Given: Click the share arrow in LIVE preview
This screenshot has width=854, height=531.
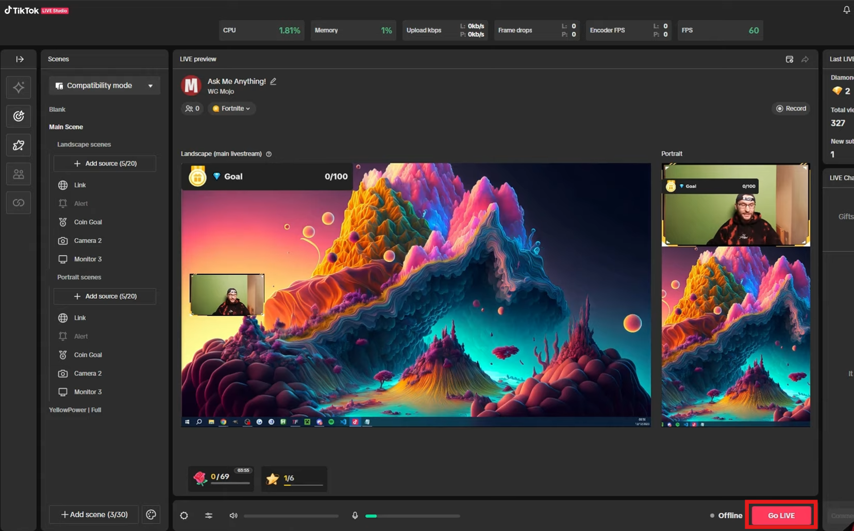Looking at the screenshot, I should [805, 60].
